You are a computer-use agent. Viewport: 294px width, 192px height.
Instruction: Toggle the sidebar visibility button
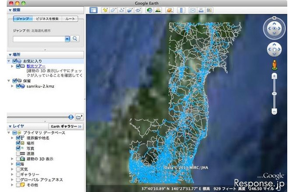coord(94,10)
